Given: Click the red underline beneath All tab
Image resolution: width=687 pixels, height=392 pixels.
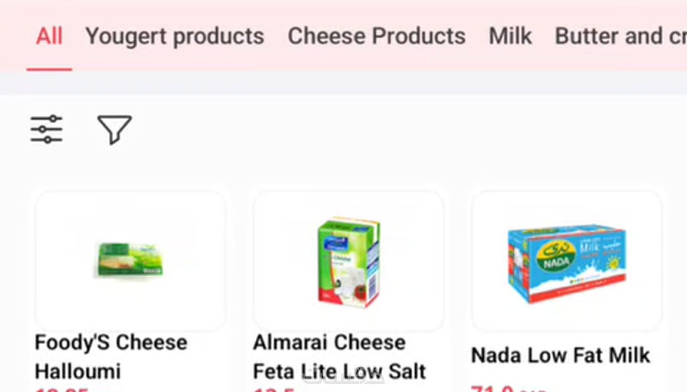Looking at the screenshot, I should click(x=49, y=70).
